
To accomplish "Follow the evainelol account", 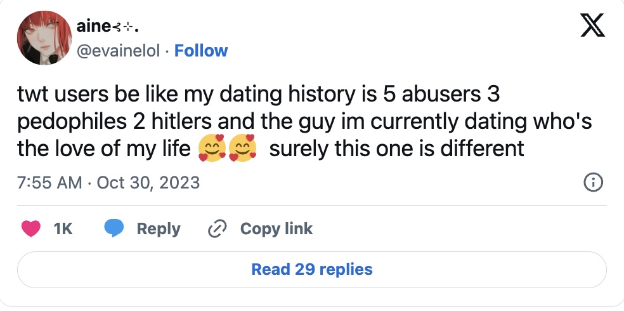I will [x=201, y=51].
